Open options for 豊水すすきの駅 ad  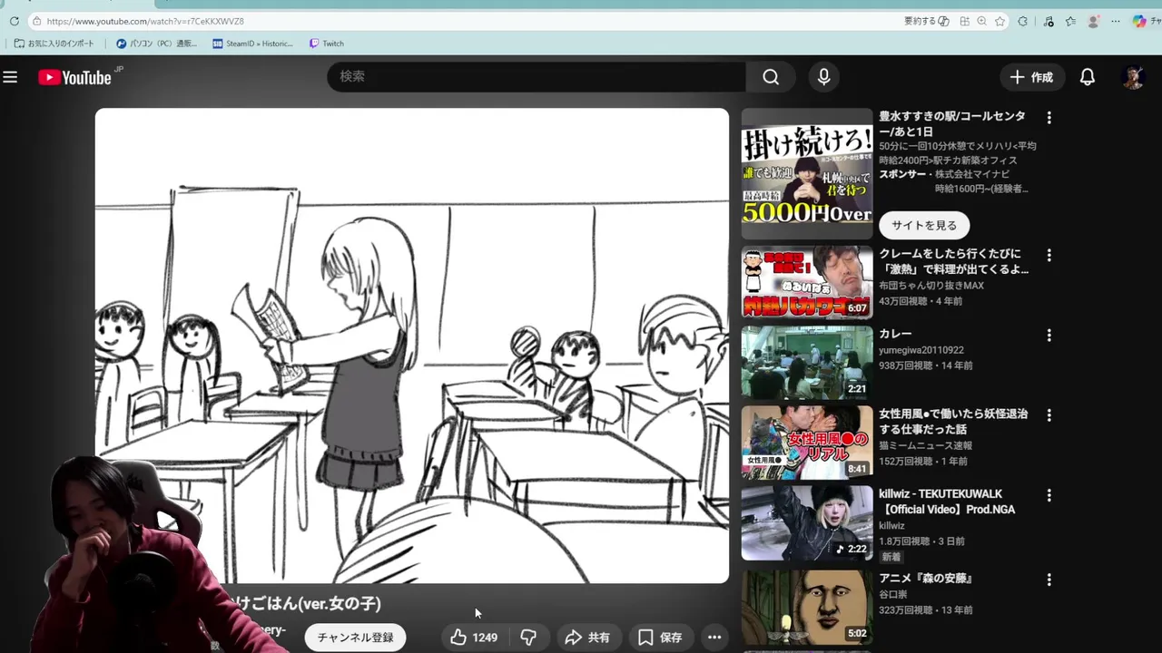tap(1049, 118)
